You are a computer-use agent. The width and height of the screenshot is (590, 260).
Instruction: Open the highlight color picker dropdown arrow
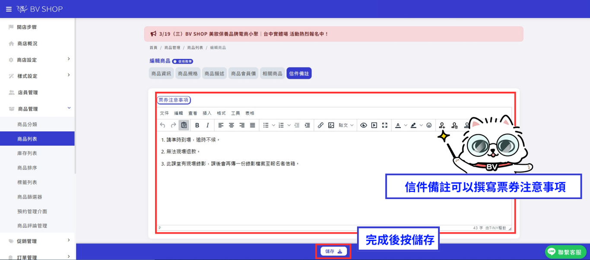point(421,125)
